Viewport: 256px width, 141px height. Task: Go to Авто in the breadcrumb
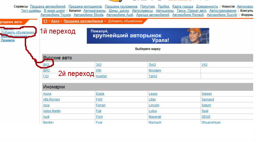pos(55,21)
